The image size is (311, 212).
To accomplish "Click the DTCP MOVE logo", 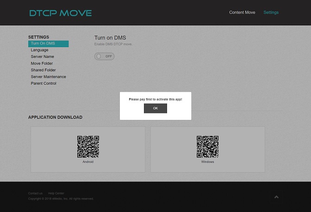I will [60, 13].
